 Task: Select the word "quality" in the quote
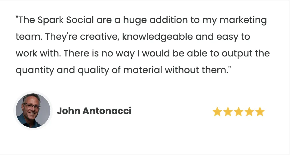(x=93, y=70)
